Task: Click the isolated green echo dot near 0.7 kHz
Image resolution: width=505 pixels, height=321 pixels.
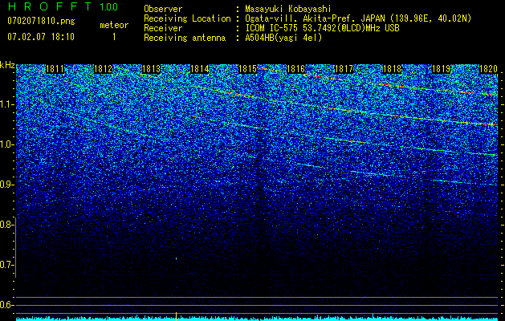Action: click(x=176, y=258)
